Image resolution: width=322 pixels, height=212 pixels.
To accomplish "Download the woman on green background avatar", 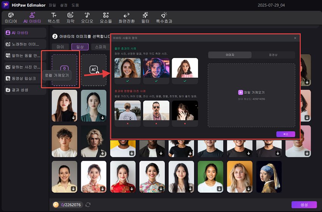I will 219,189.
